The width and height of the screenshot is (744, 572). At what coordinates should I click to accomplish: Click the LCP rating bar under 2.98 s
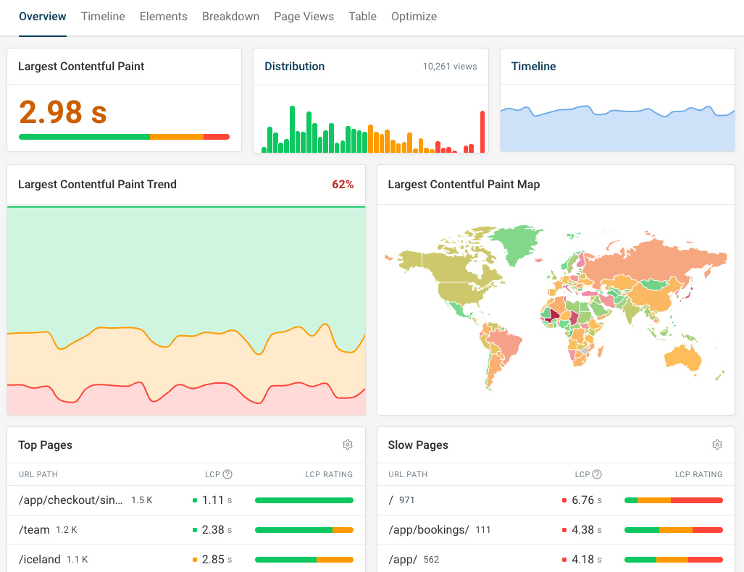[125, 137]
